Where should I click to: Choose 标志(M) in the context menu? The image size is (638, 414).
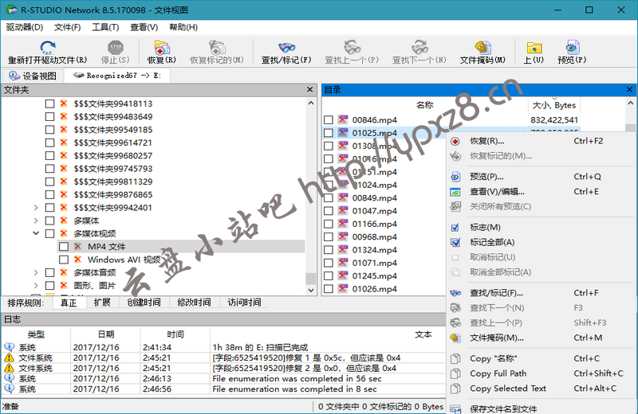click(x=541, y=228)
